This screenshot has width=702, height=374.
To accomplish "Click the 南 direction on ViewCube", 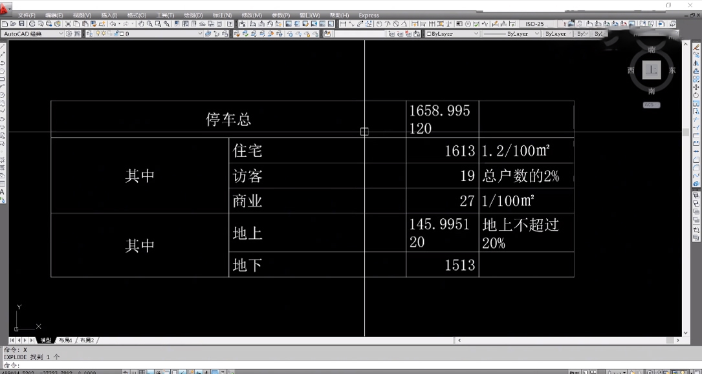I will [x=652, y=91].
